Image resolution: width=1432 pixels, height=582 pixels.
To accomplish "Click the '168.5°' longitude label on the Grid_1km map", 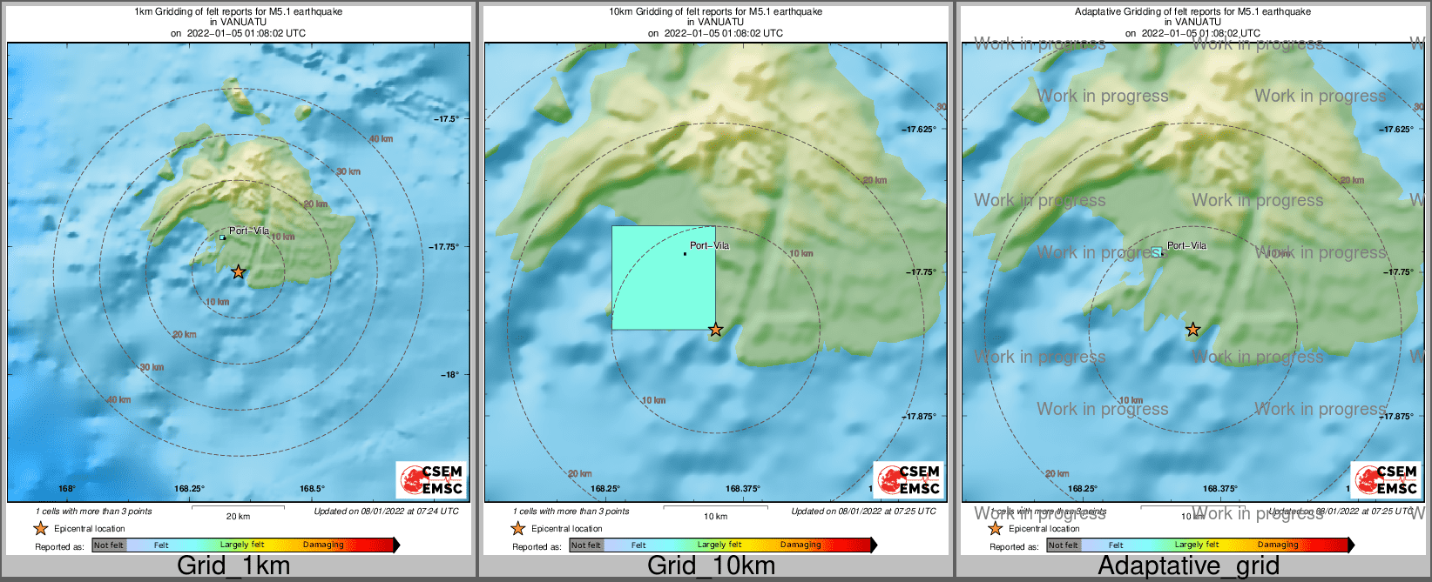I will 312,489.
